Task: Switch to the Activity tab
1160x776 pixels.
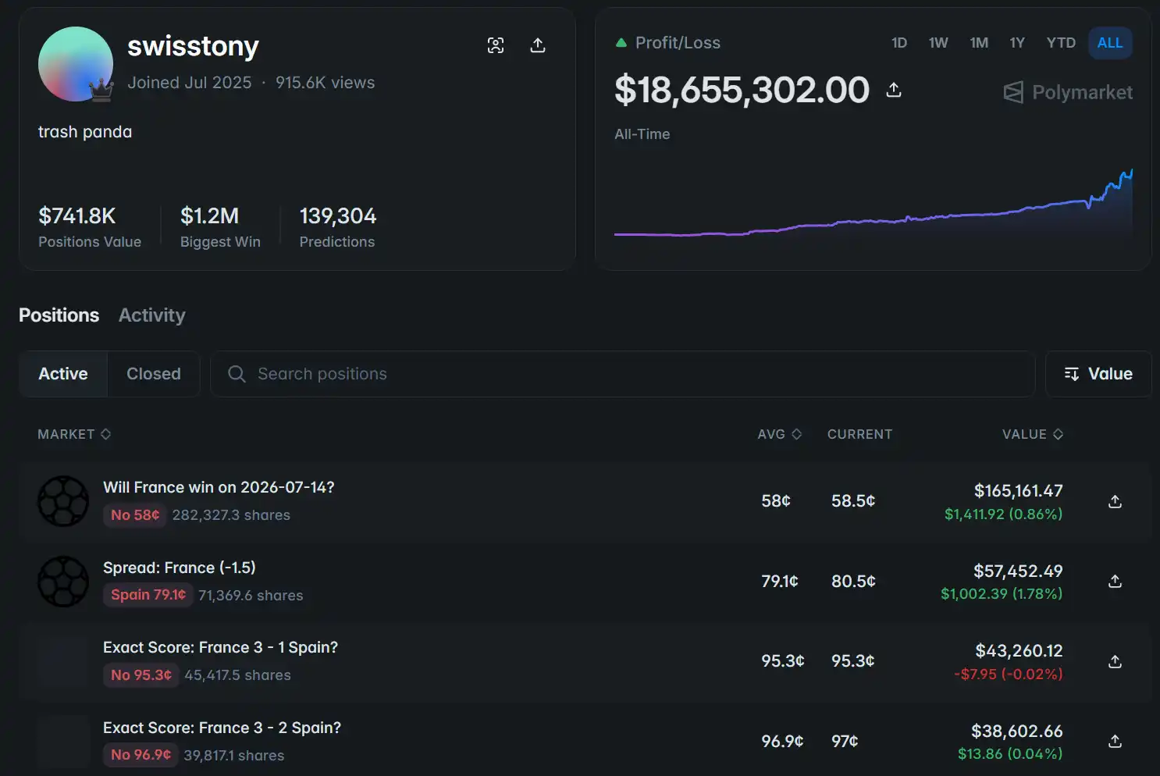Action: (x=152, y=315)
